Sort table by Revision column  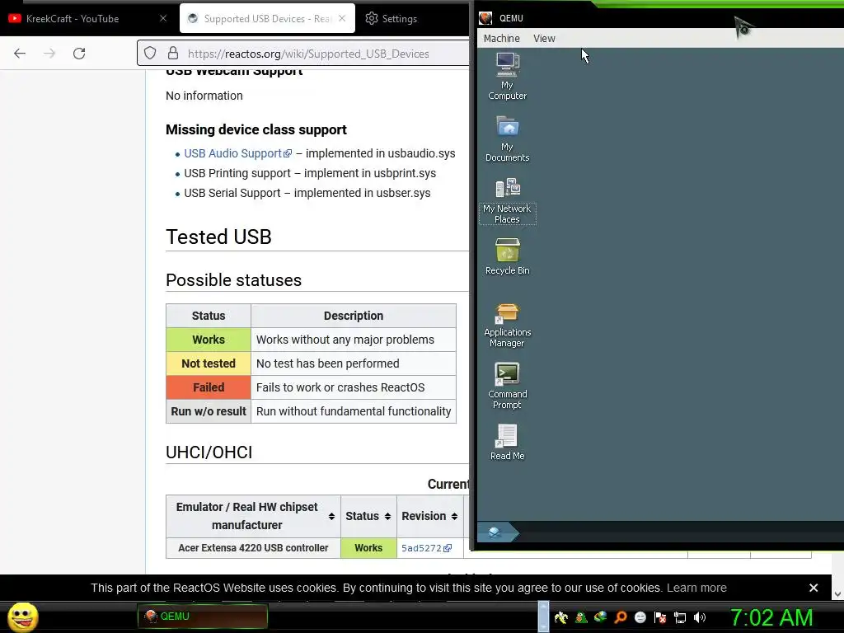coord(430,516)
